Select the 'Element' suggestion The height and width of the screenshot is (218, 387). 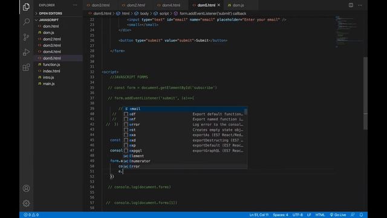coord(185,156)
